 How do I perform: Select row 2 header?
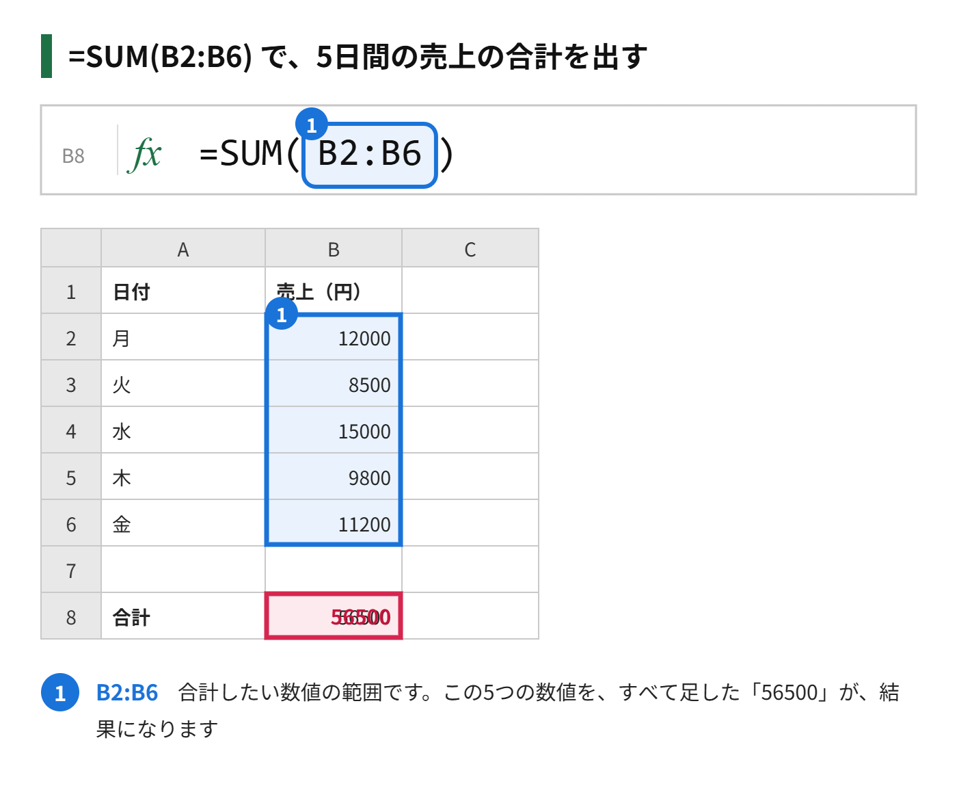pyautogui.click(x=71, y=337)
